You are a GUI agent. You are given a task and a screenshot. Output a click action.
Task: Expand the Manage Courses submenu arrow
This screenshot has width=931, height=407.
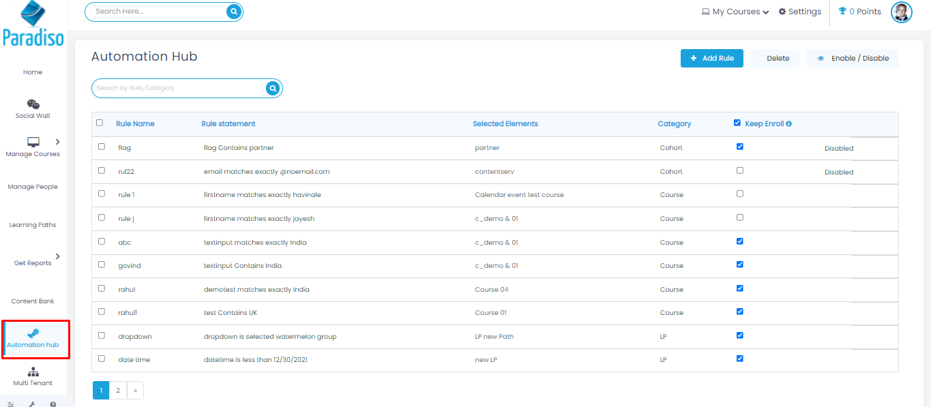57,142
